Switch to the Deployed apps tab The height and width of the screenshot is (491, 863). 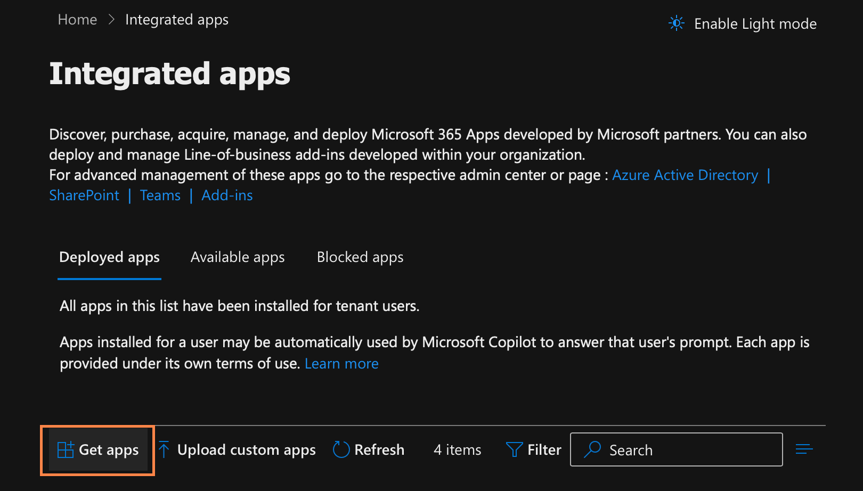(x=109, y=257)
